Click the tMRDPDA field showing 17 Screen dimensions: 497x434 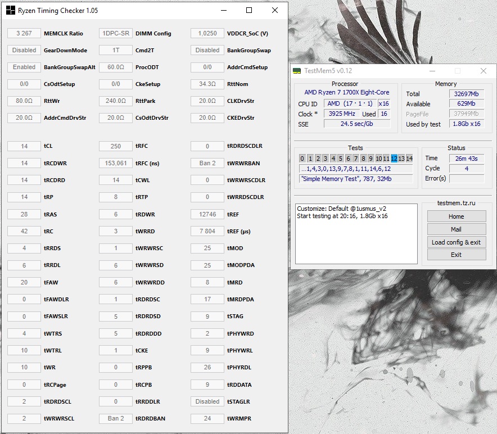pyautogui.click(x=207, y=299)
